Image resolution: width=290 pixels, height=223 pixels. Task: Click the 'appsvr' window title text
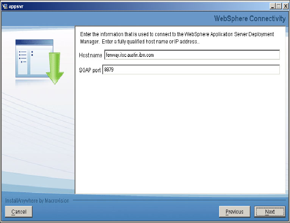point(16,6)
